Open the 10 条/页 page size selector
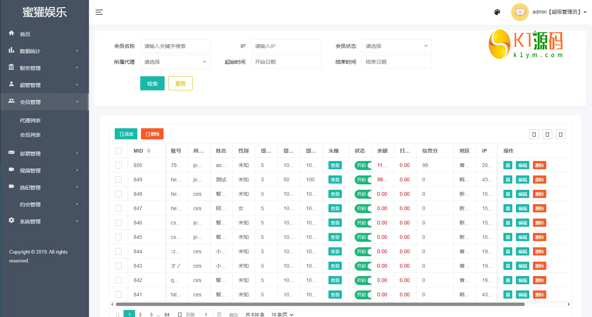This screenshot has width=592, height=317. [282, 314]
